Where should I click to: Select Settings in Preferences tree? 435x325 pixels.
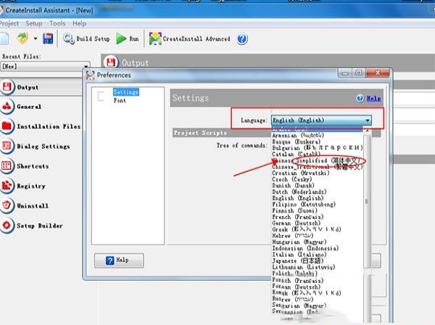(x=125, y=92)
